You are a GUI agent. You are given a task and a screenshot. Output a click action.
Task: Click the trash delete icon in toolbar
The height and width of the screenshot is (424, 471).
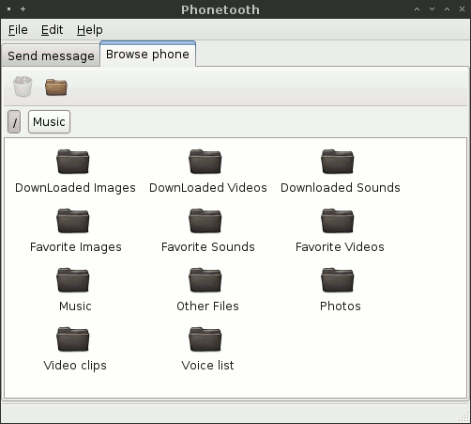tap(23, 86)
